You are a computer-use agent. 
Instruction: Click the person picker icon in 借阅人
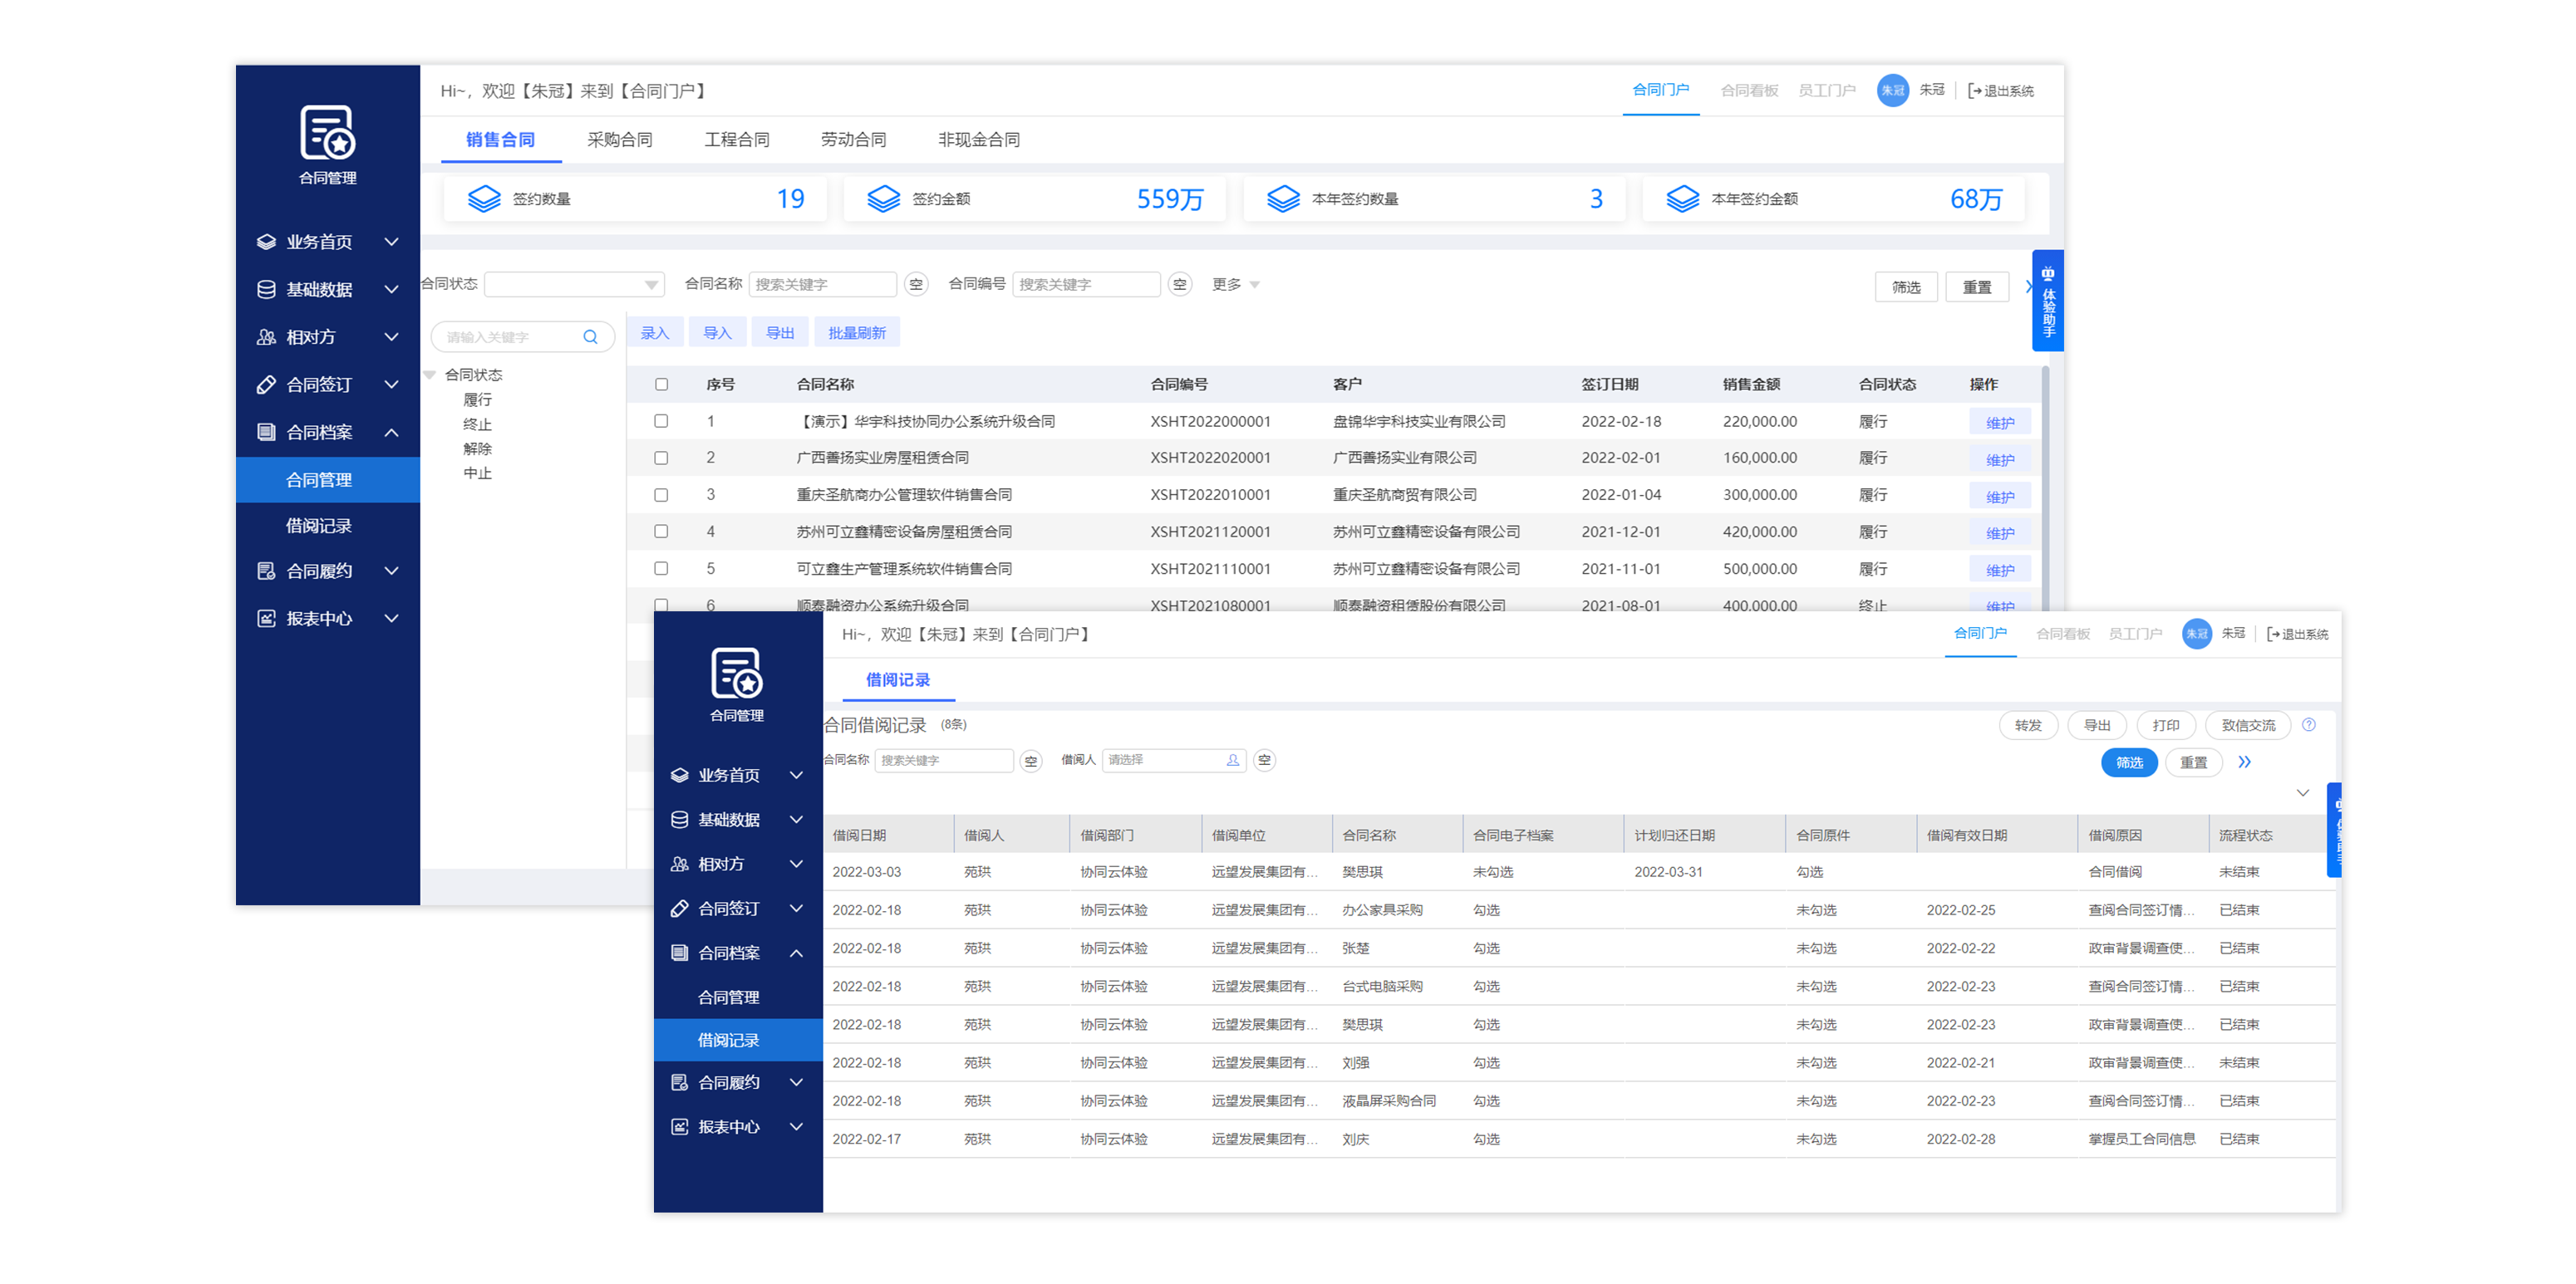pos(1233,761)
